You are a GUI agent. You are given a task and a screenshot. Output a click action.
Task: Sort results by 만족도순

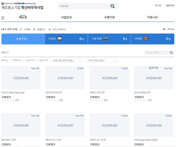[x=17, y=60]
